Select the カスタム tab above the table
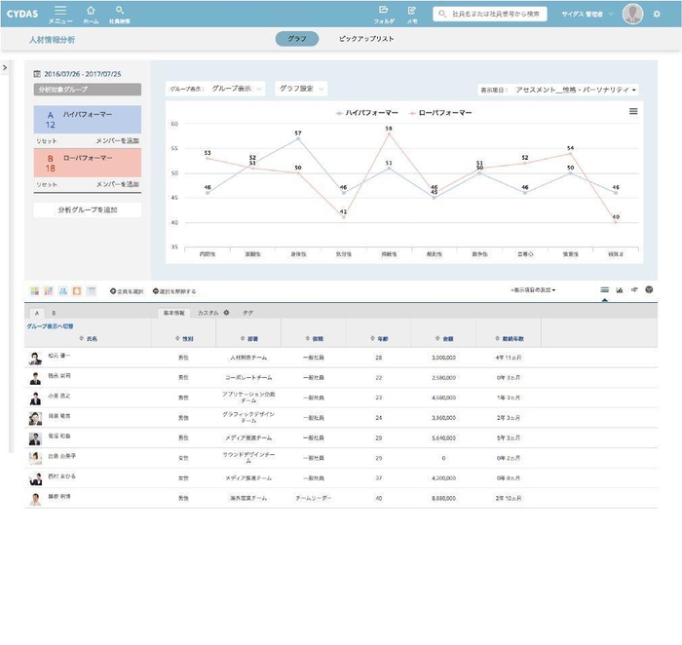682x645 pixels. point(212,313)
